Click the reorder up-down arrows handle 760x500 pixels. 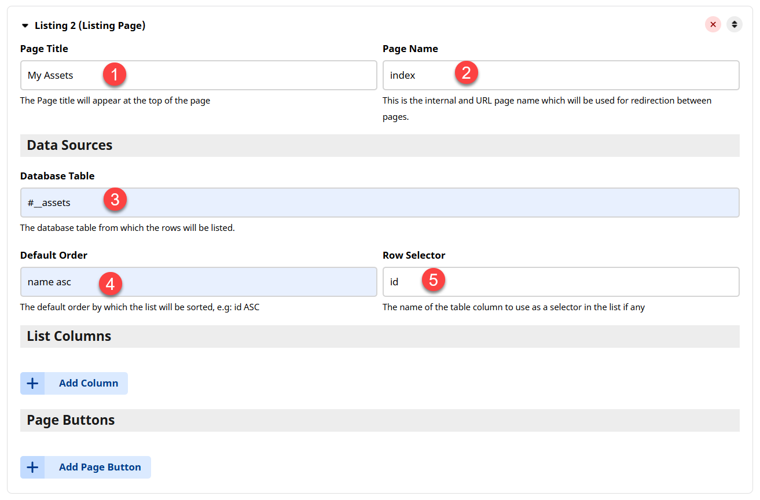coord(735,24)
